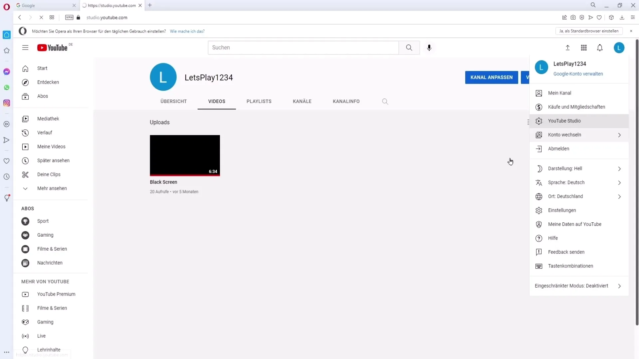Select the KANALINFO tab on channel

coord(346,101)
